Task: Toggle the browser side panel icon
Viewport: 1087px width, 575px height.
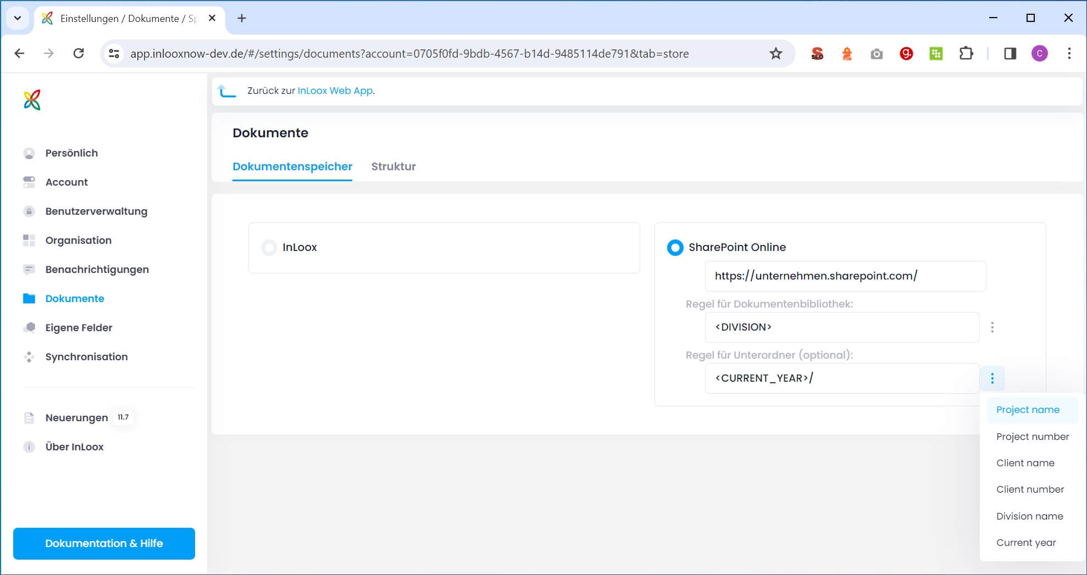Action: pyautogui.click(x=1010, y=53)
